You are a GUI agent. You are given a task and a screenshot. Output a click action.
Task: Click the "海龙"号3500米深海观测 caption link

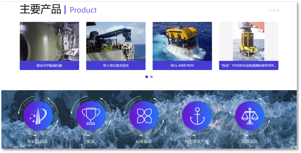(249, 66)
